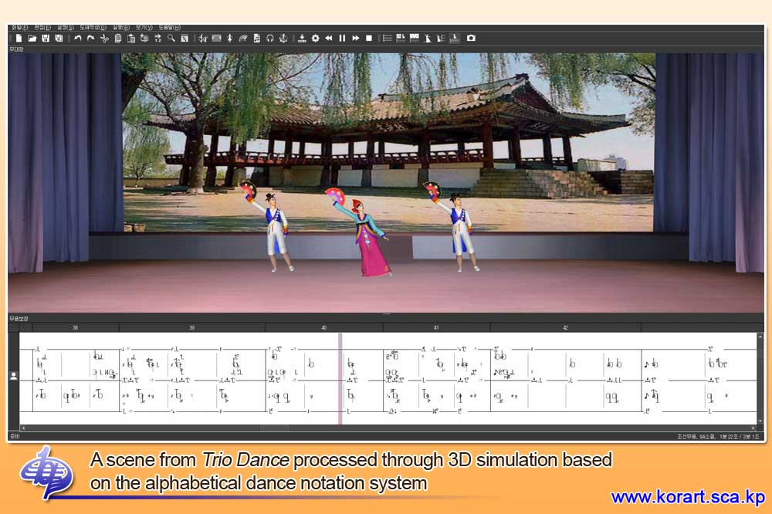772x514 pixels.
Task: Open a file with the folder icon
Action: click(32, 38)
